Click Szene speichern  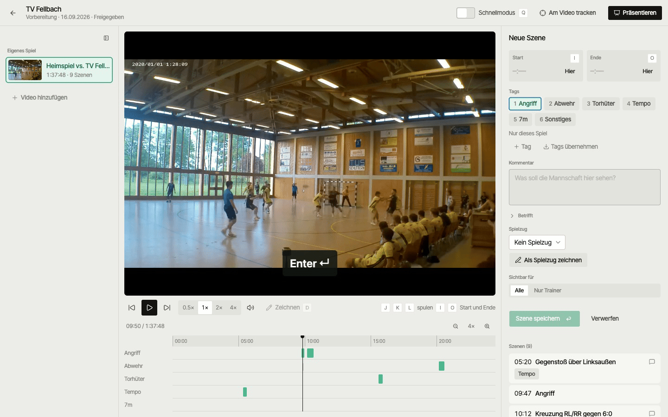pos(545,319)
